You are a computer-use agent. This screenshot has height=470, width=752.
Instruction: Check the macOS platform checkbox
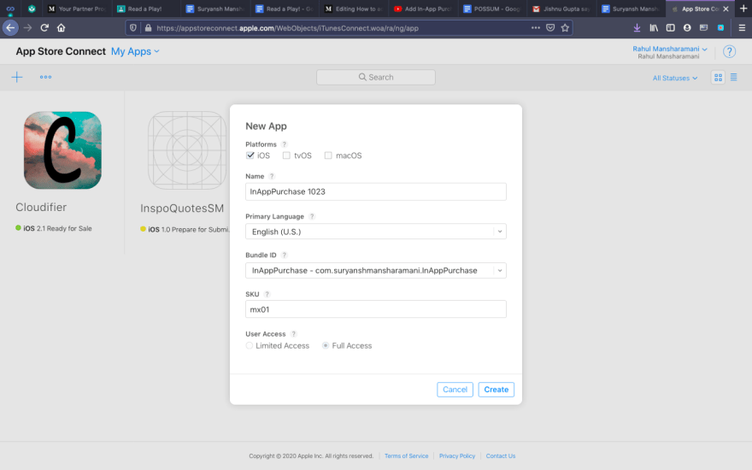click(328, 156)
